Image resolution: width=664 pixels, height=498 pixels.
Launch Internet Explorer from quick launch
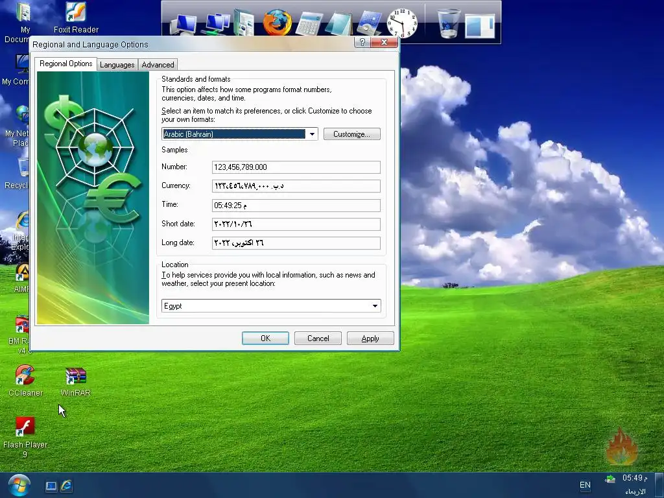pyautogui.click(x=67, y=486)
